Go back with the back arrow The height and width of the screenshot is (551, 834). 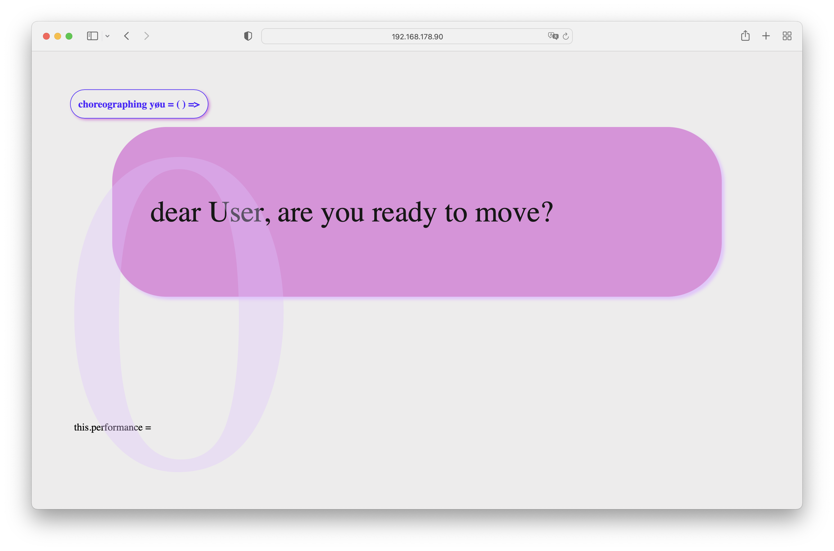127,36
